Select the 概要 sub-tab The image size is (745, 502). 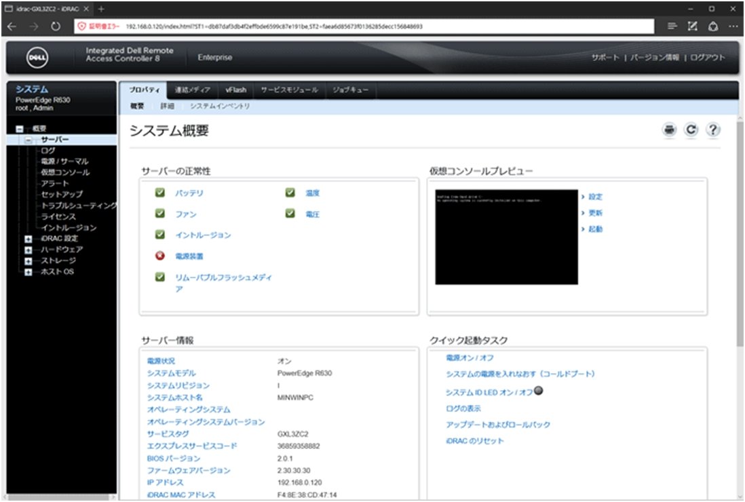[x=137, y=106]
